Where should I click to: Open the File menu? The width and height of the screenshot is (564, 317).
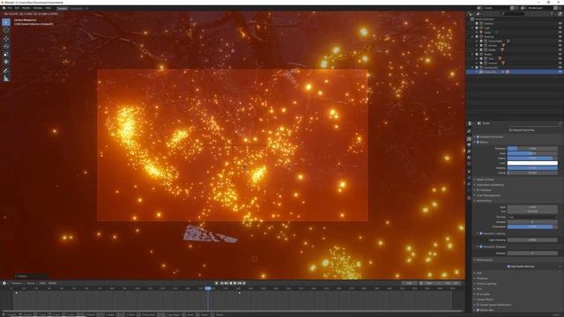pyautogui.click(x=10, y=8)
